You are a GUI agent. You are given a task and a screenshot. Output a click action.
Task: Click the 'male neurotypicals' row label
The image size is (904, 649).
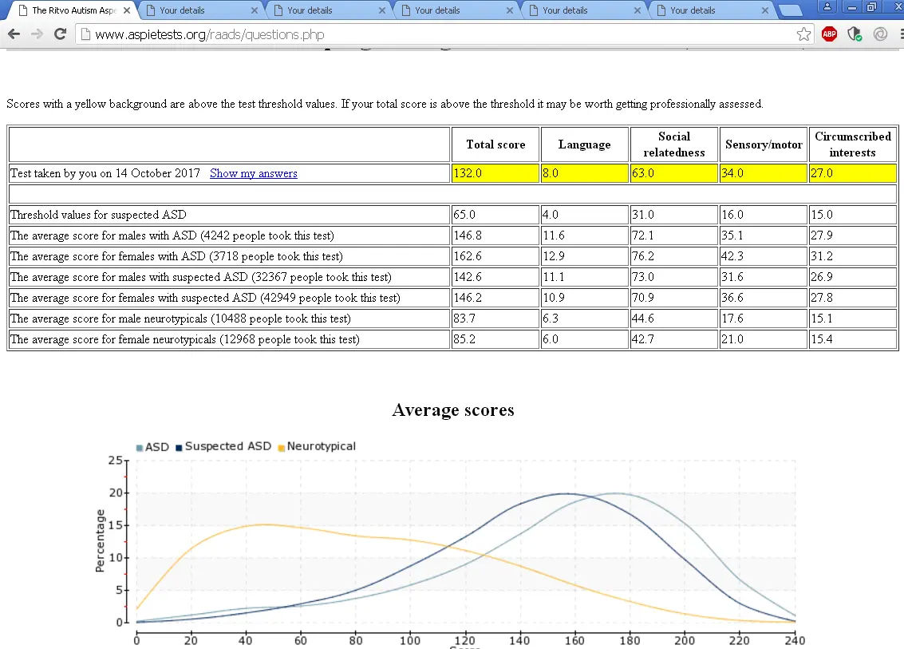pyautogui.click(x=180, y=319)
